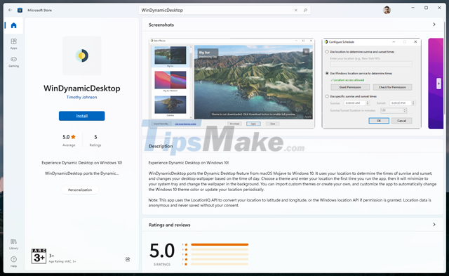Go back with the back arrow

pyautogui.click(x=10, y=10)
